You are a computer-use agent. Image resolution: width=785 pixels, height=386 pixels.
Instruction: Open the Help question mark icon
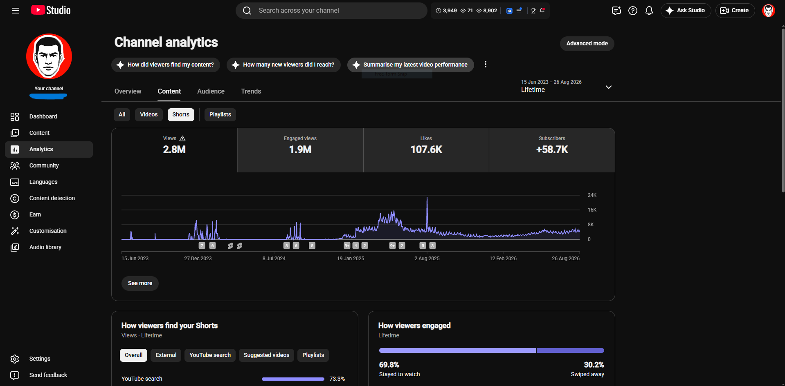click(x=633, y=11)
